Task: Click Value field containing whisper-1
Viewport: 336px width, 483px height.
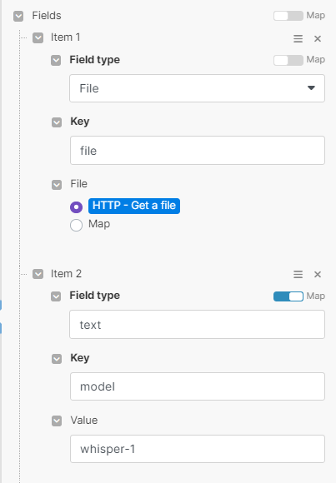Action: (x=198, y=449)
